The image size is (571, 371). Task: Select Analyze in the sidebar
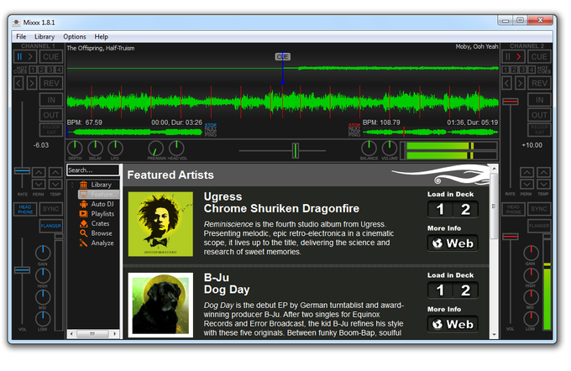[102, 243]
